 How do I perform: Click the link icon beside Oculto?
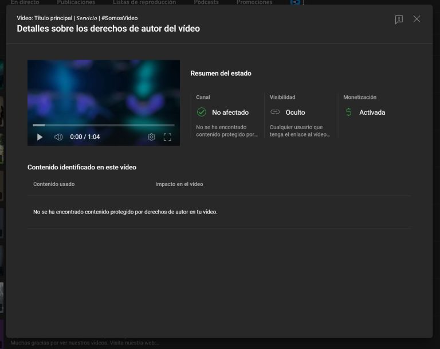click(x=275, y=112)
